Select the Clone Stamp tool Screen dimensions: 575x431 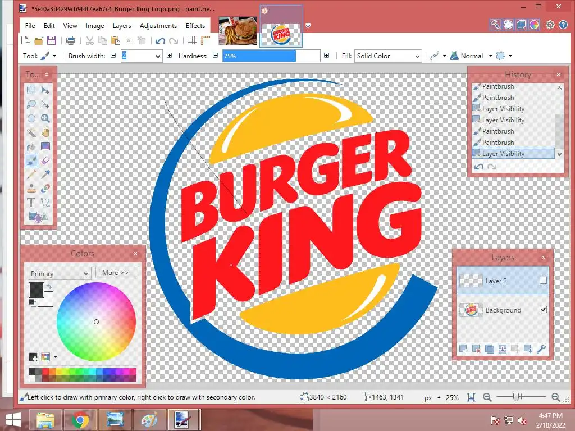pyautogui.click(x=31, y=189)
